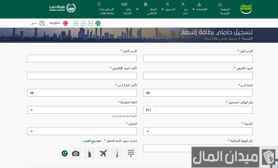Show password in تأكيد كلمة السر field

(x=32, y=93)
